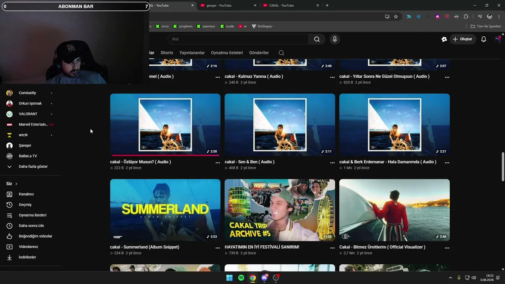Click the page vertical scrollbar thumb
The image size is (505, 284).
503,166
